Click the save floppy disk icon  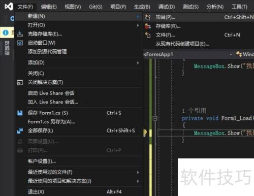click(20, 113)
